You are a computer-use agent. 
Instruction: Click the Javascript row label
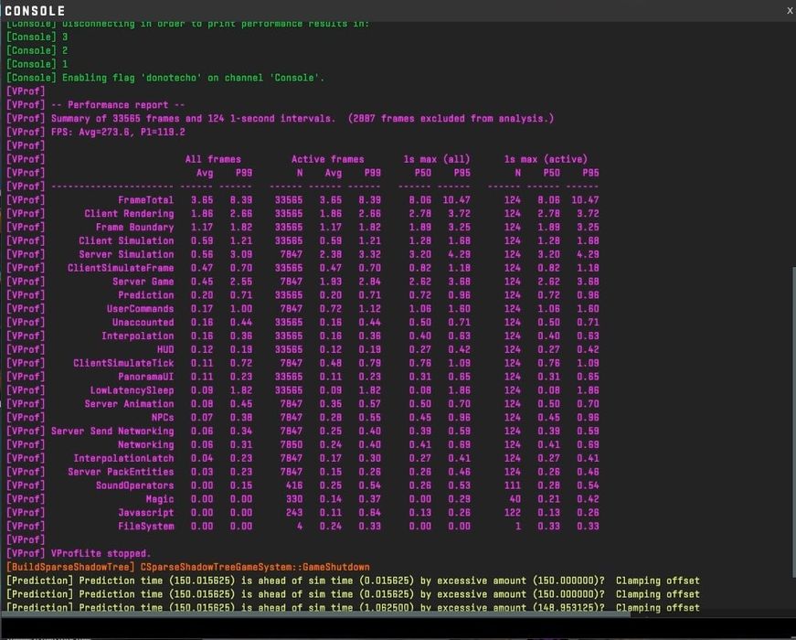point(145,513)
